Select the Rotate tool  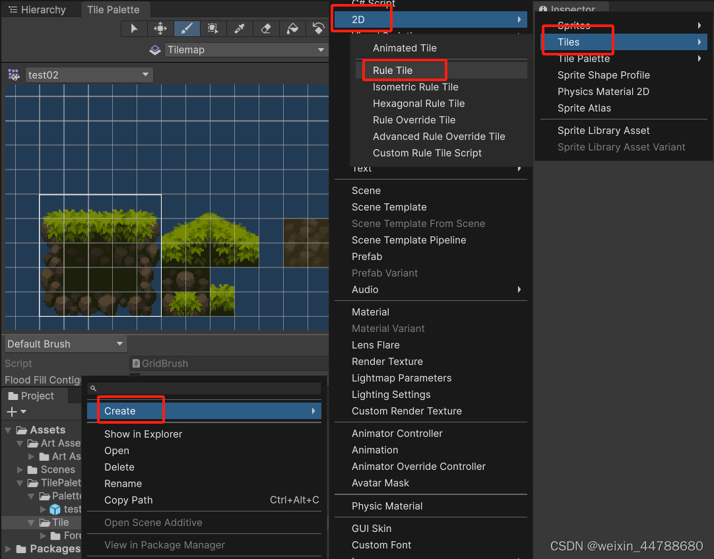tap(319, 28)
